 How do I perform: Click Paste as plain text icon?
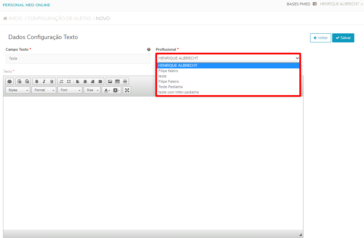coord(19,81)
